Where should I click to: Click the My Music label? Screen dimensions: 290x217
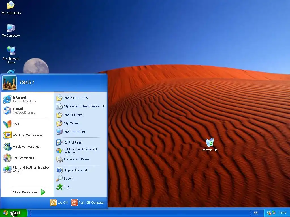point(71,123)
